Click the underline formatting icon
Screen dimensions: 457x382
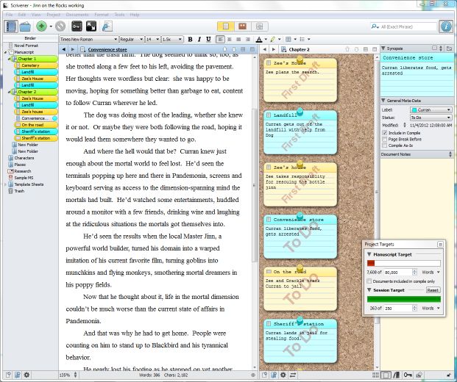[207, 39]
